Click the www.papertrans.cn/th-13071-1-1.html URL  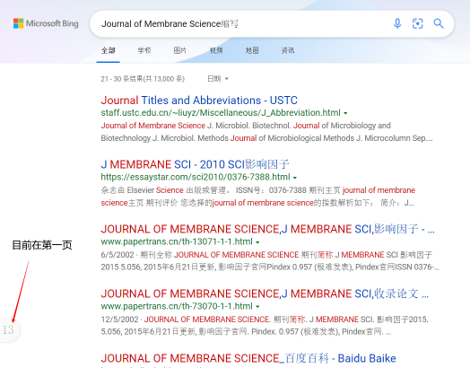(x=177, y=241)
